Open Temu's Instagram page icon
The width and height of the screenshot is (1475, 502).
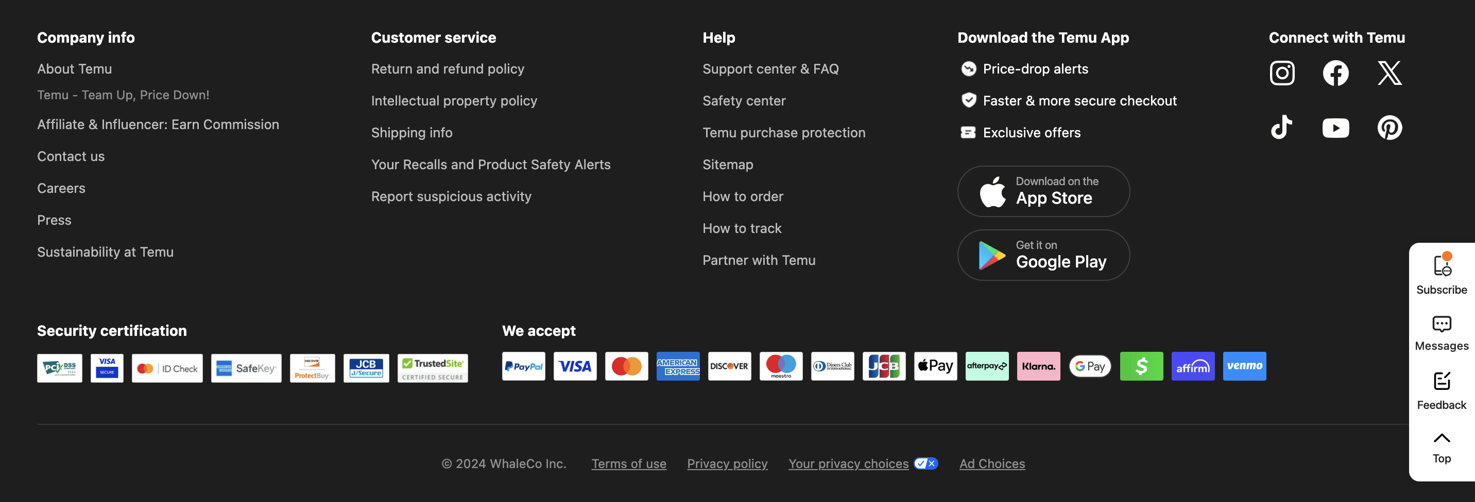tap(1281, 73)
